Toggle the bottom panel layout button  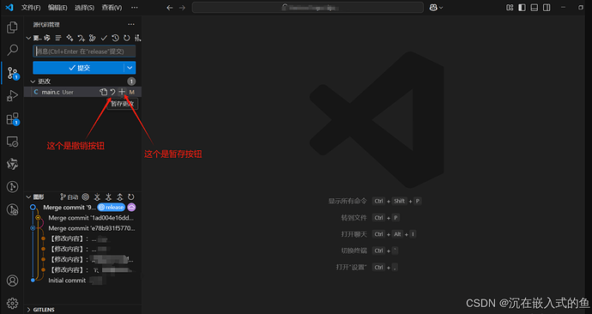tap(535, 8)
